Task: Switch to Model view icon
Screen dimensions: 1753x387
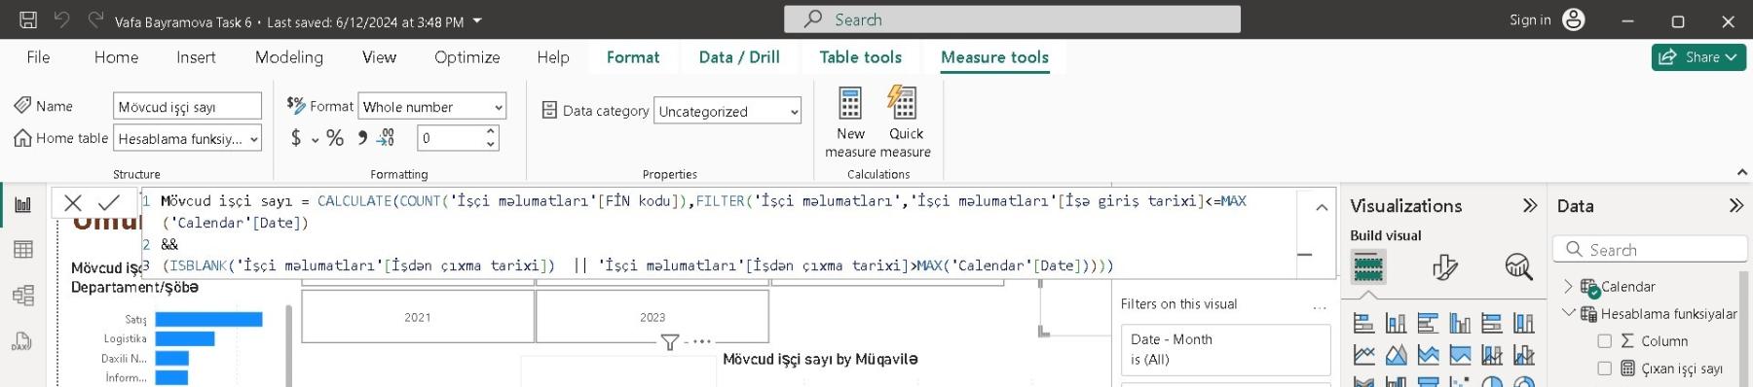Action: tap(23, 296)
